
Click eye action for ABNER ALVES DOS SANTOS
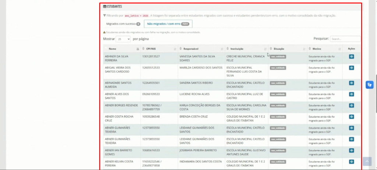tap(352, 94)
